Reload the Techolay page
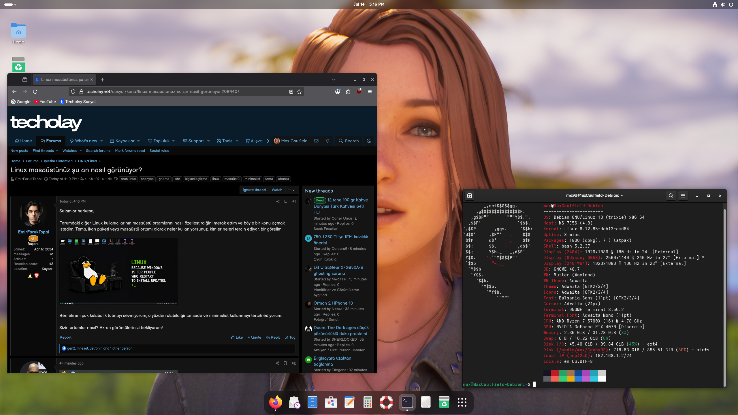Screen dimensions: 738x415 [35, 92]
